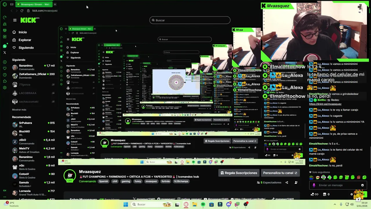The image size is (371, 209).
Task: Open offline channel 77gxnza
Action: 33,84
